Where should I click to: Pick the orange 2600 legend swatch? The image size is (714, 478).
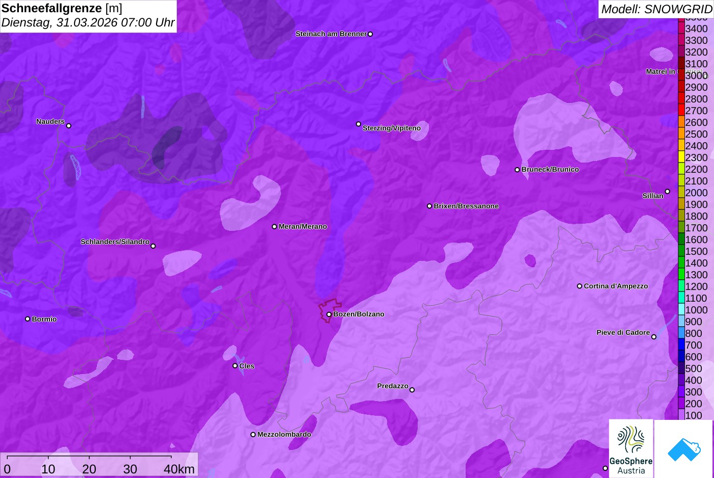click(x=681, y=122)
